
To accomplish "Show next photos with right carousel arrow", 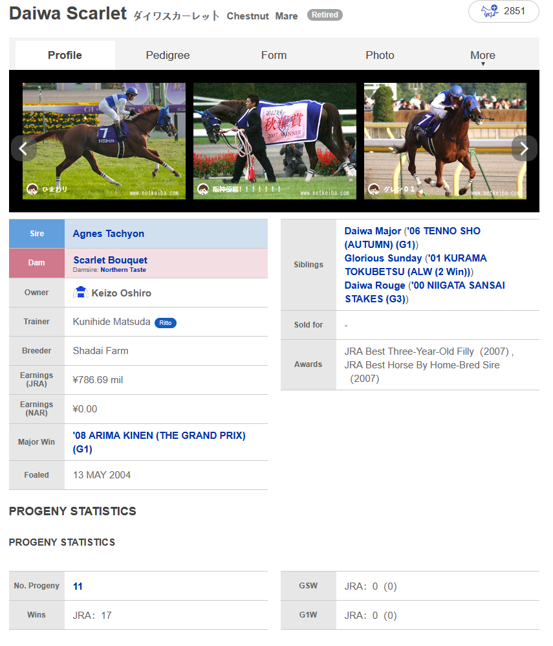I will (524, 148).
